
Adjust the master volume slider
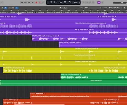coord(120,2)
